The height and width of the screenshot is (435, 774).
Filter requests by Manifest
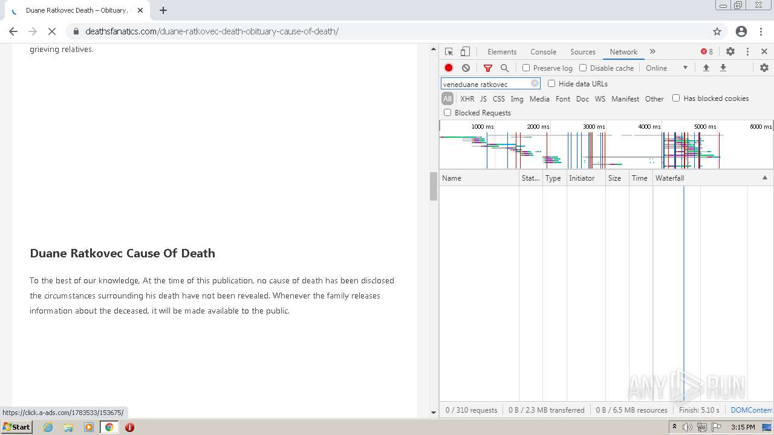[625, 98]
